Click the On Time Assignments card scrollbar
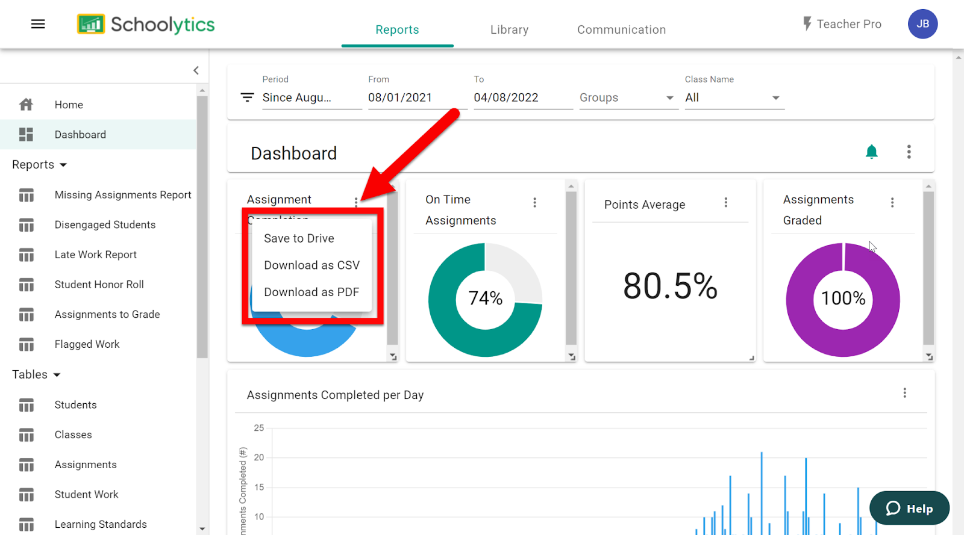This screenshot has height=535, width=964. (x=571, y=268)
